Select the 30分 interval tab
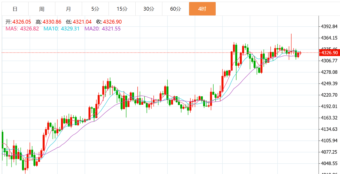The image size is (340, 174). [149, 9]
